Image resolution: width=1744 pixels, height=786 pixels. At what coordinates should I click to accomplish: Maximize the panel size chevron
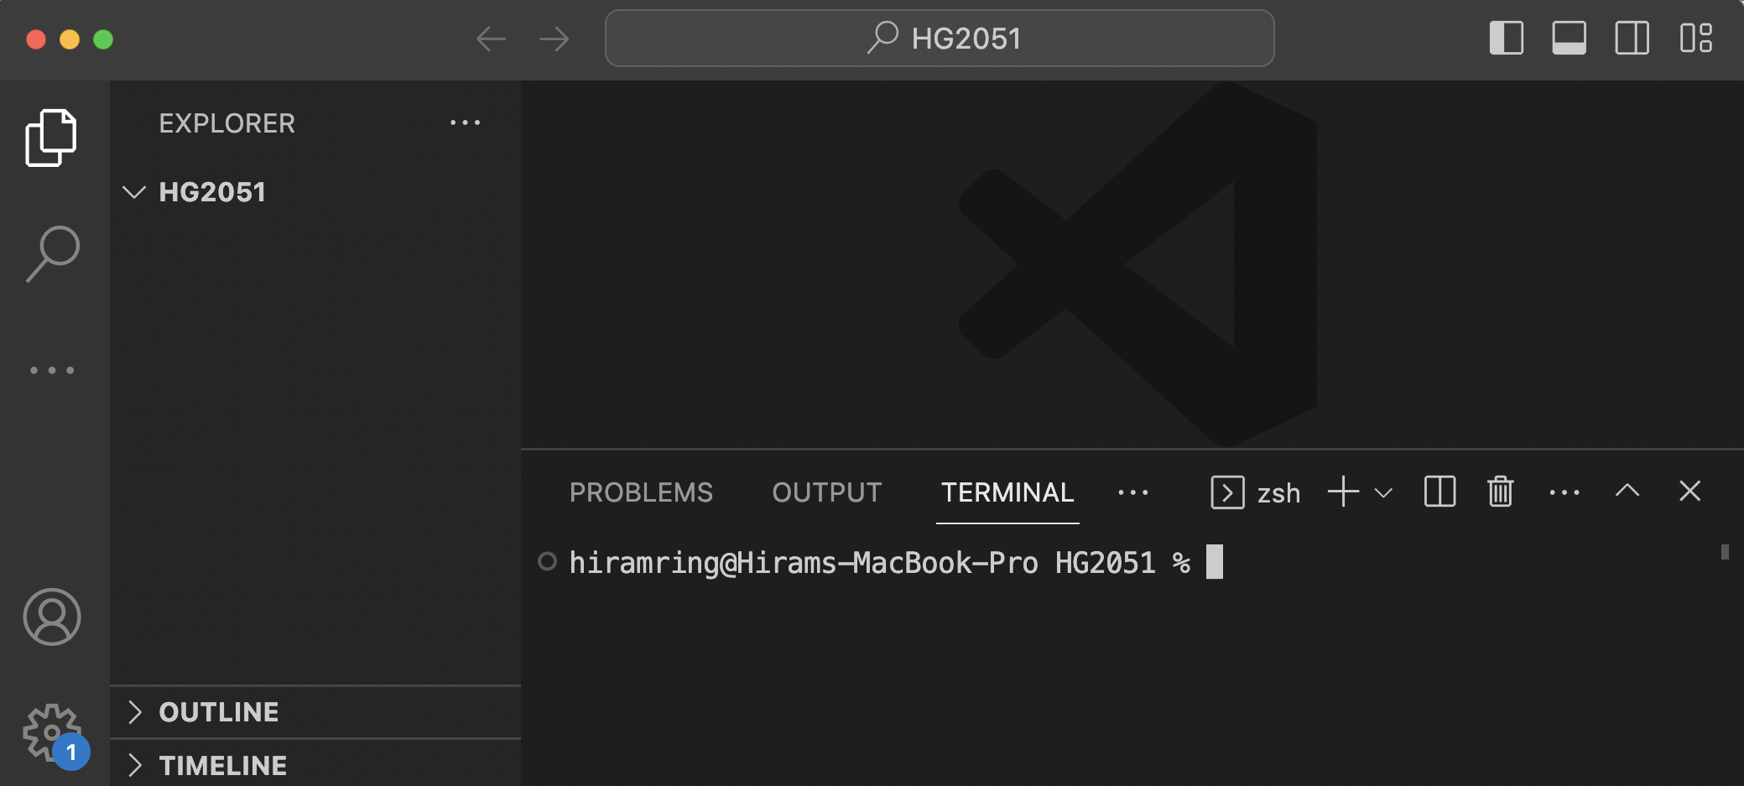coord(1627,492)
